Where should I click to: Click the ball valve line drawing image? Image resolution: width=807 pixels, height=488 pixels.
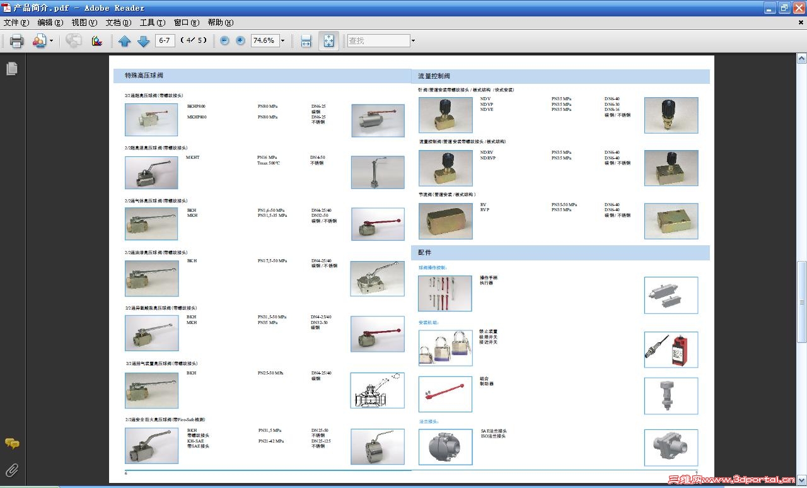coord(377,390)
